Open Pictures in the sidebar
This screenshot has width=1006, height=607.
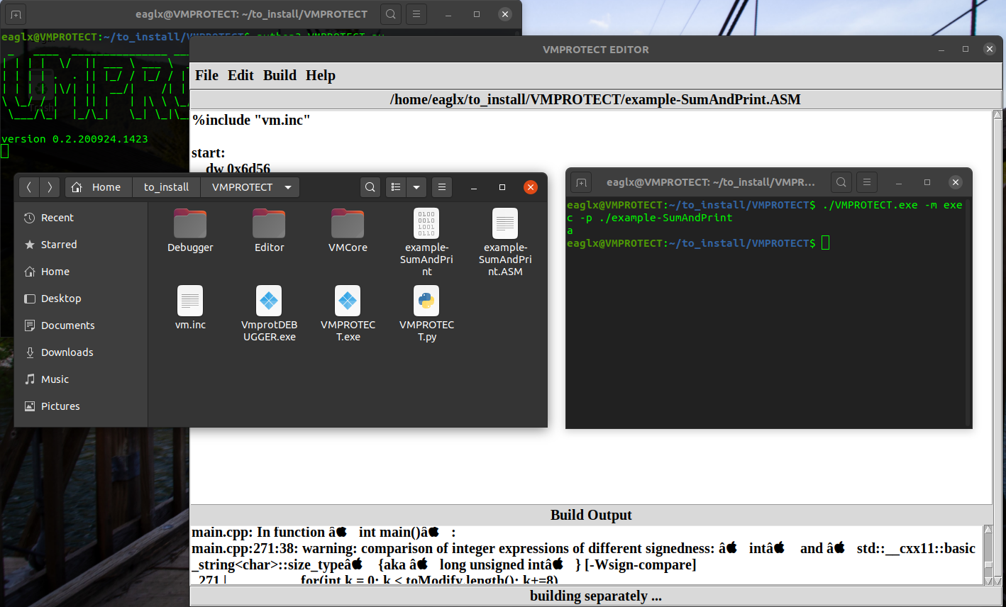(x=81, y=406)
